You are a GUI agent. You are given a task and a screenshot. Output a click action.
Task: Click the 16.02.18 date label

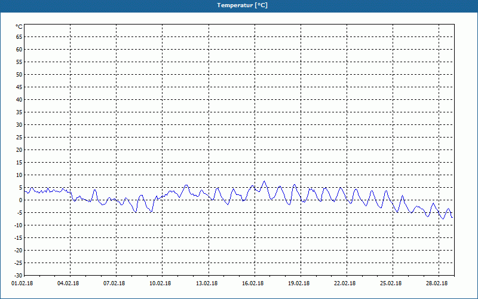tap(253, 283)
